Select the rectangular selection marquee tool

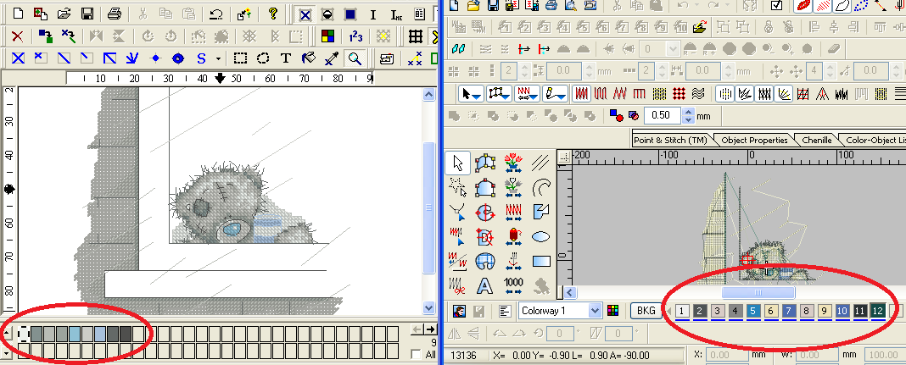pyautogui.click(x=240, y=58)
